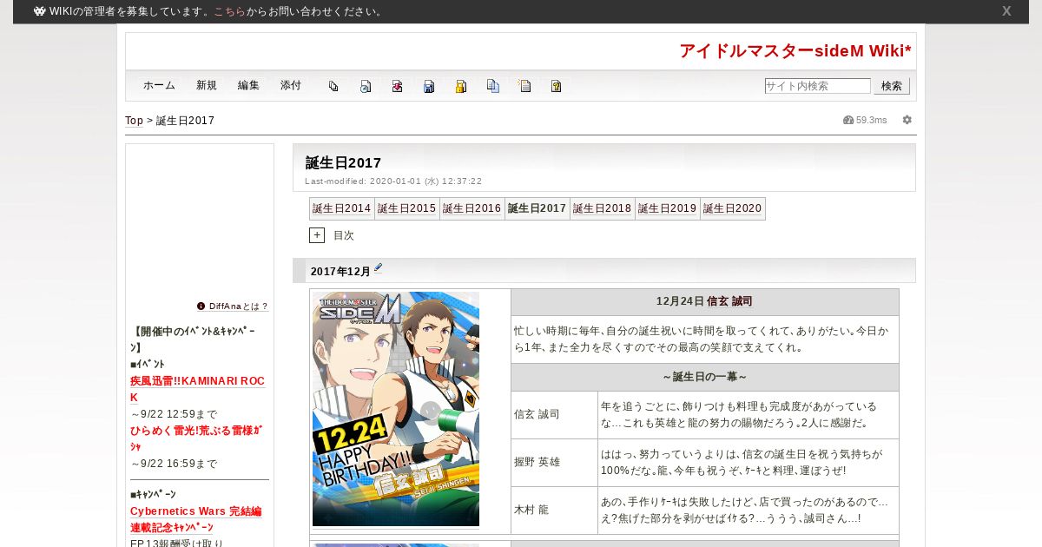Click the ■ｷｬﾝﾍﾟｰﾝ sidebar label
1042x547 pixels.
[x=153, y=494]
